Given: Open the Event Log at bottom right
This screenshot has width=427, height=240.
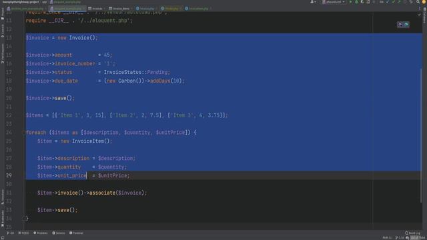Looking at the screenshot, I should point(412,233).
